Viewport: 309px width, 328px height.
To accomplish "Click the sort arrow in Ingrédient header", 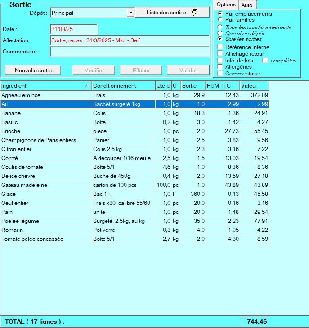I will 86,86.
